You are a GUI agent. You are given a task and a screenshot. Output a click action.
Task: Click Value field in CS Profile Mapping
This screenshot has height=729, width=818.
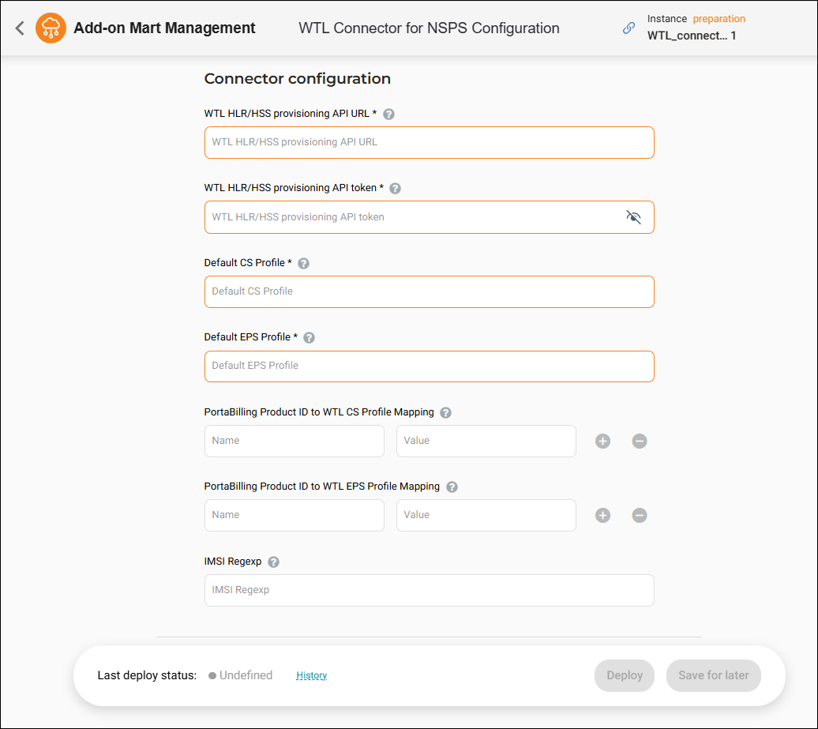pyautogui.click(x=486, y=441)
